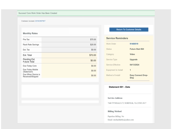Click the Rack Rate Savings label

coord(31,45)
